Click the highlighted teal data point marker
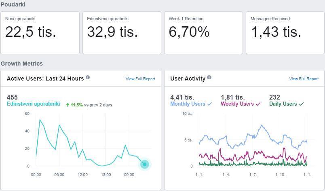The image size is (325, 191). pos(145,164)
